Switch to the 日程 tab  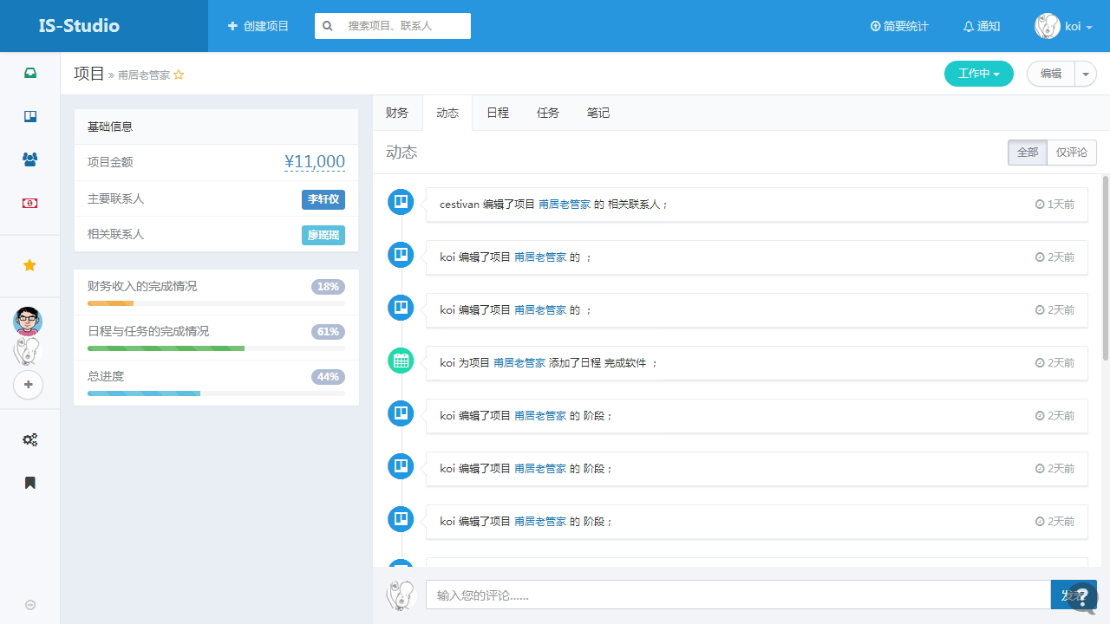[498, 113]
